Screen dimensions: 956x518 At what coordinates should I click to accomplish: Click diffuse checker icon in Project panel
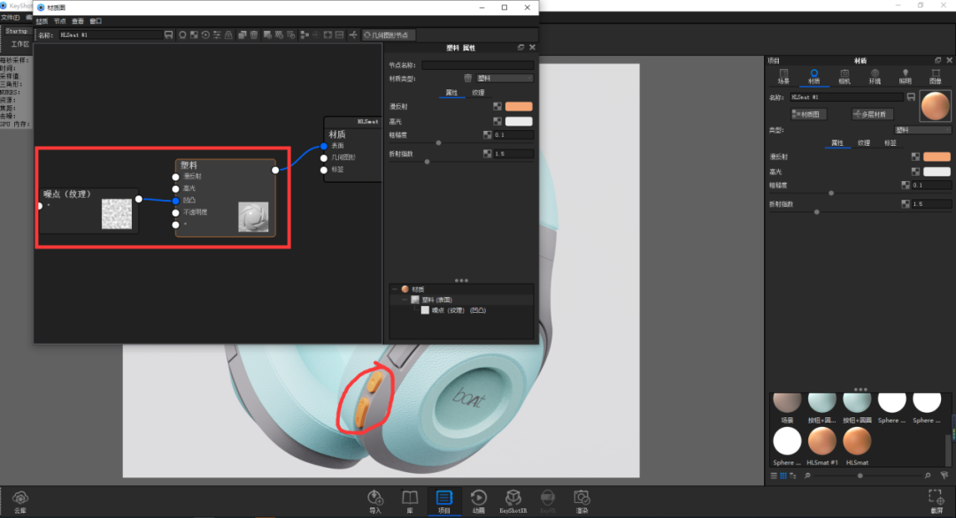click(915, 157)
